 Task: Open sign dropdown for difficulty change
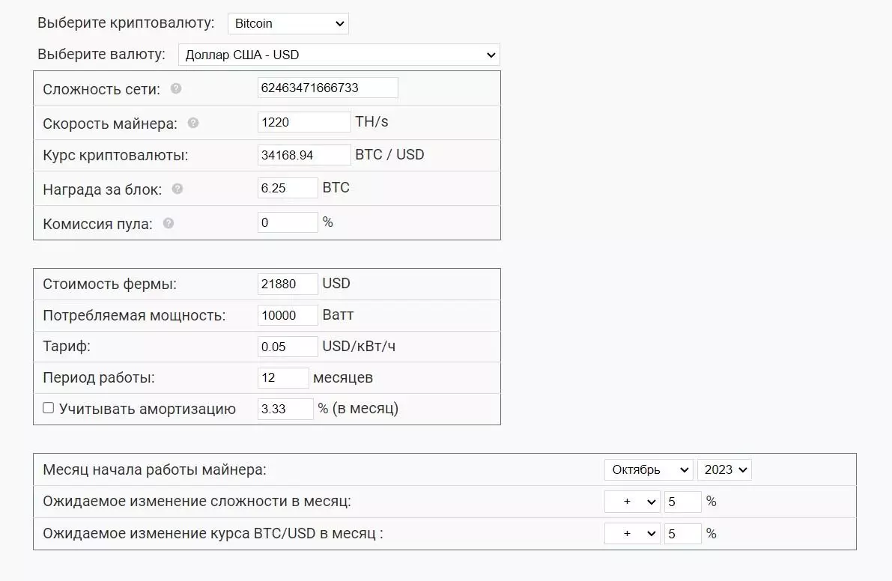pos(631,502)
